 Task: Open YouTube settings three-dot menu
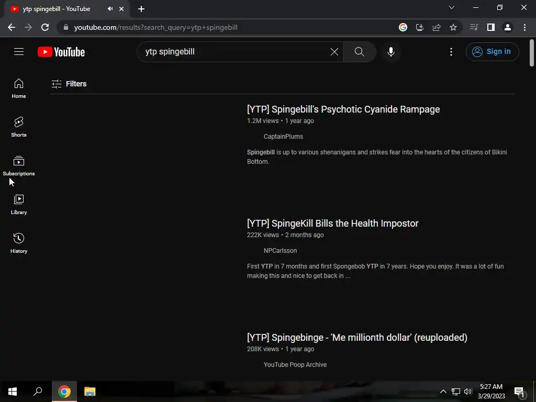pyautogui.click(x=451, y=52)
